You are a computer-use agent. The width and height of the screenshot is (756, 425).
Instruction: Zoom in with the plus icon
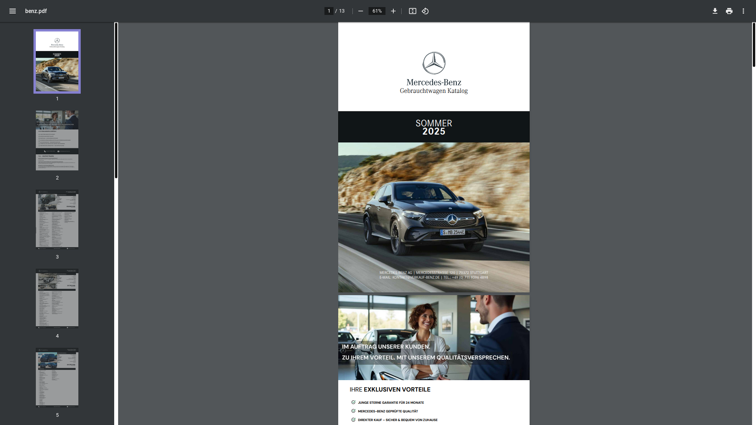tap(393, 11)
